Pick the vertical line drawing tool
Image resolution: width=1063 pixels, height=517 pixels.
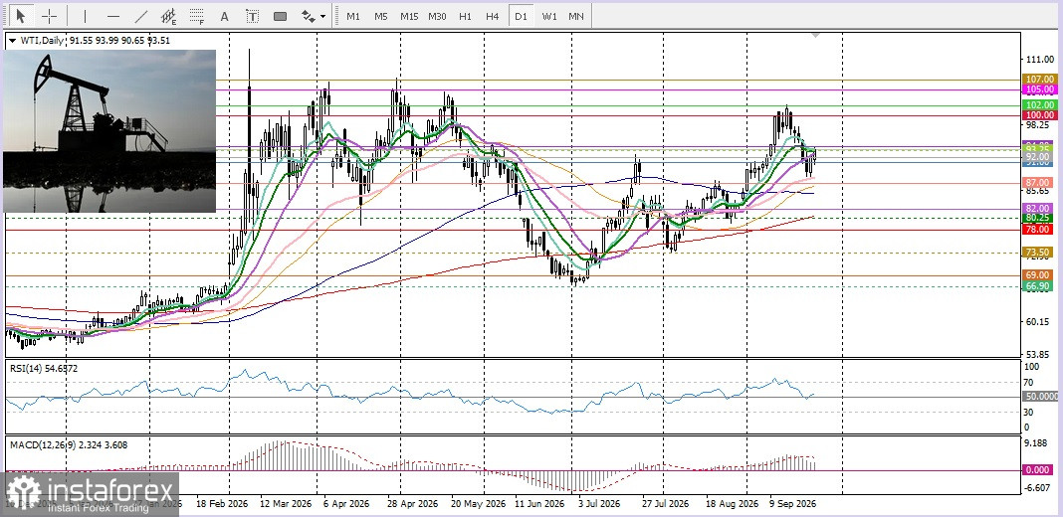coord(85,16)
